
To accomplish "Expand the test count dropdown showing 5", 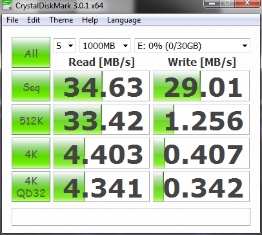I will coord(65,46).
